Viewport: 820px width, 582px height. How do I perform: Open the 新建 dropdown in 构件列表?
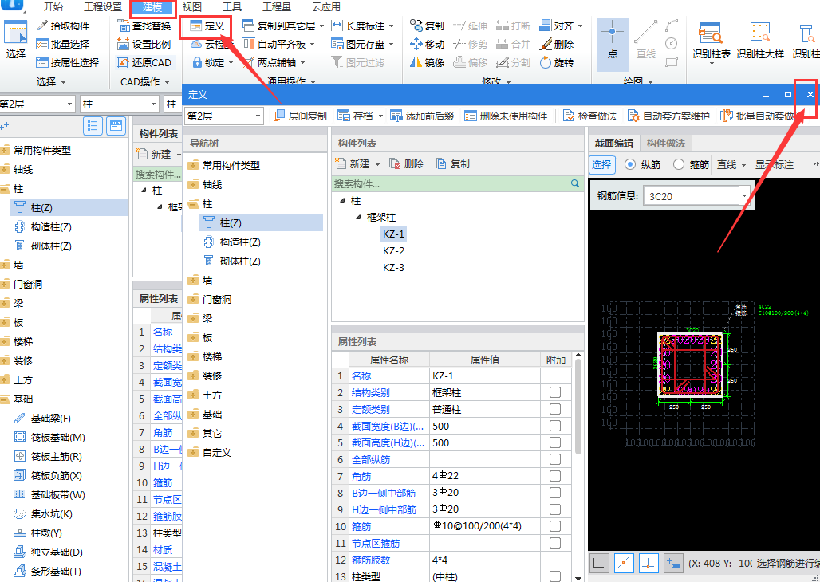coord(377,164)
